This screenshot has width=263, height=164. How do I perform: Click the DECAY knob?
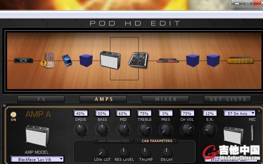pyautogui.click(x=167, y=152)
